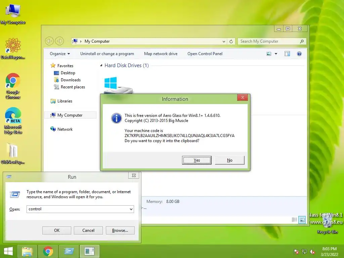The image size is (344, 258).
Task: Select My Computer in the navigation pane
Action: pyautogui.click(x=70, y=115)
